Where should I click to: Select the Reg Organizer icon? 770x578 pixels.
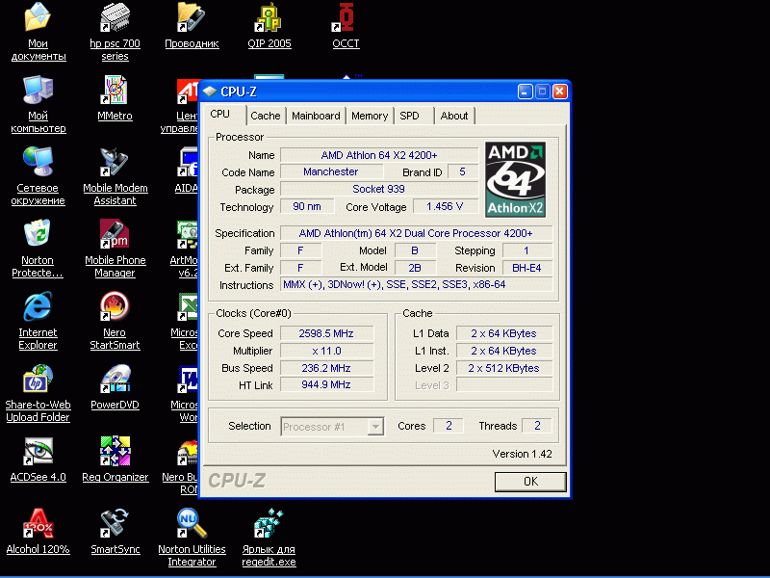(115, 451)
